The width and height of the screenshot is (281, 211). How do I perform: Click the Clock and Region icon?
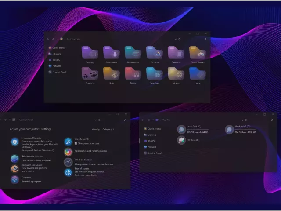click(x=68, y=162)
